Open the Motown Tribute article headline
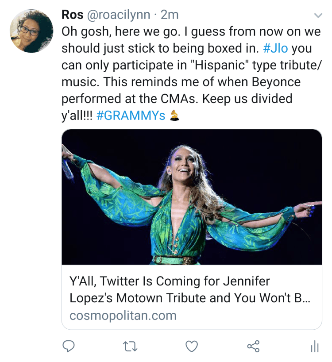 pos(189,289)
